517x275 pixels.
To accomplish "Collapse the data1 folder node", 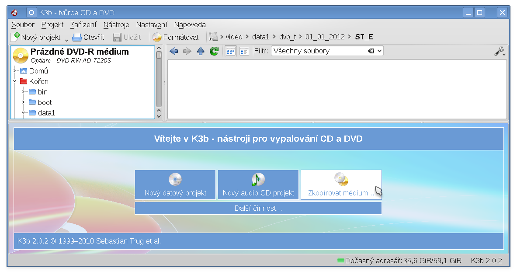I will (x=24, y=113).
